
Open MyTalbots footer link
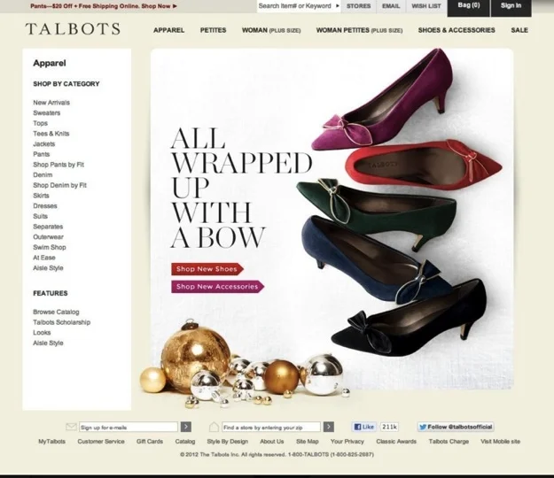52,442
